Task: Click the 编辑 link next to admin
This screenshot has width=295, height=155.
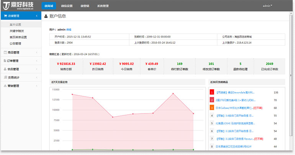Action: coord(69,29)
